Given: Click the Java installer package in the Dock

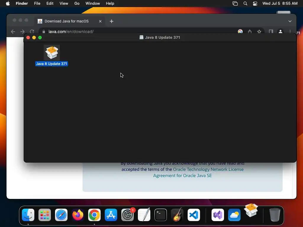Looking at the screenshot, I should [251, 210].
